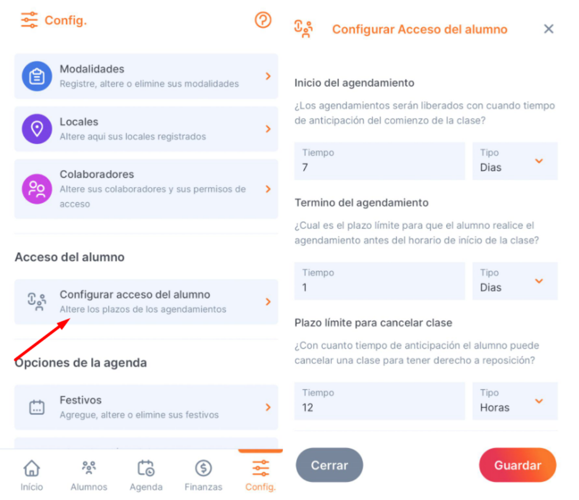This screenshot has width=579, height=500.
Task: Switch to the Alumnos tab
Action: (89, 475)
